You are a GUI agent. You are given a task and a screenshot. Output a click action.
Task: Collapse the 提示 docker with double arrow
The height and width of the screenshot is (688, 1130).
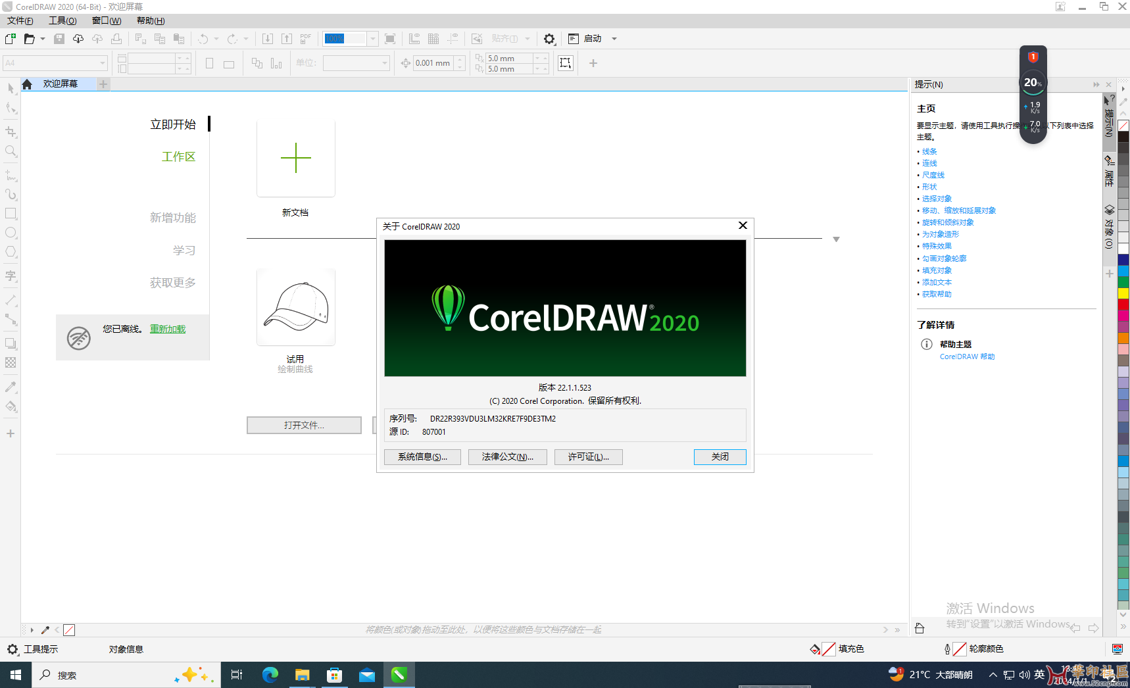[x=1096, y=85]
